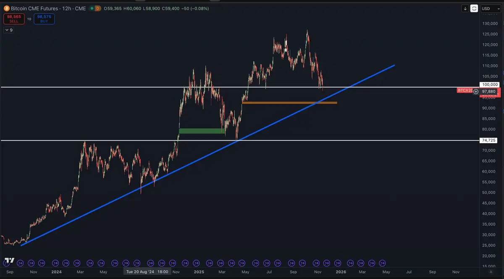
Task: Click the H60,060 high value
Action: click(x=132, y=8)
